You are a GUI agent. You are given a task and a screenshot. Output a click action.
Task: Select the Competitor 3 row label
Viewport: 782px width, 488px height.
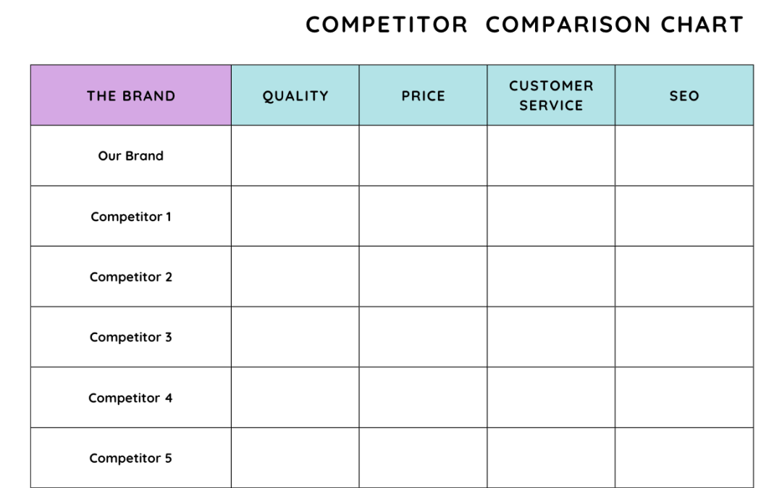click(x=131, y=337)
